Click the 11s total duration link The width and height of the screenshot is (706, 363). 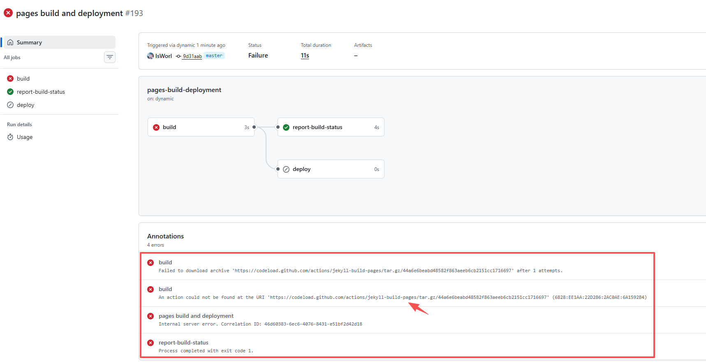pos(305,55)
